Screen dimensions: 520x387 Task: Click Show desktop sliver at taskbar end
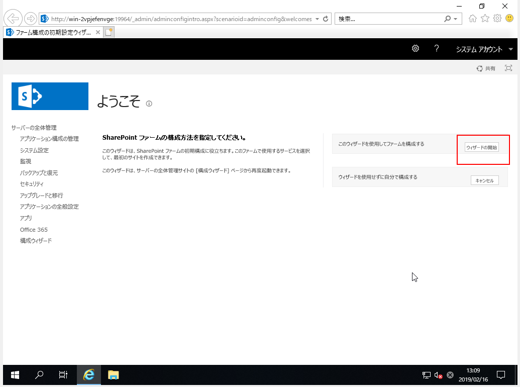[x=515, y=375]
